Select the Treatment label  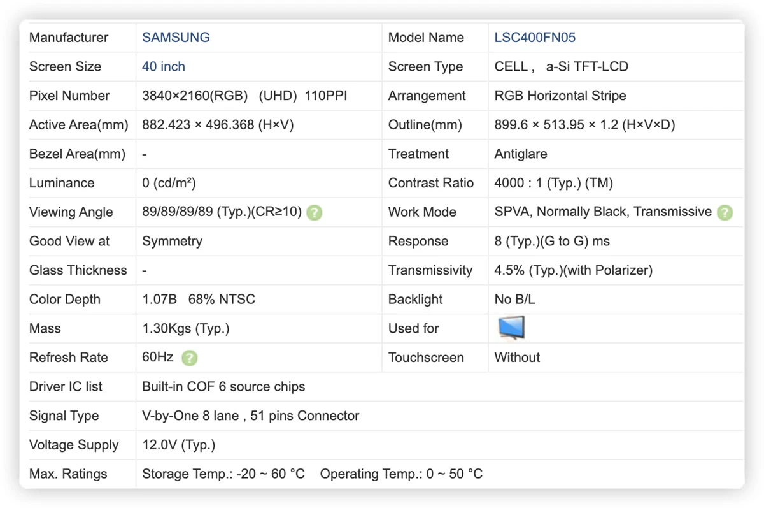coord(418,154)
